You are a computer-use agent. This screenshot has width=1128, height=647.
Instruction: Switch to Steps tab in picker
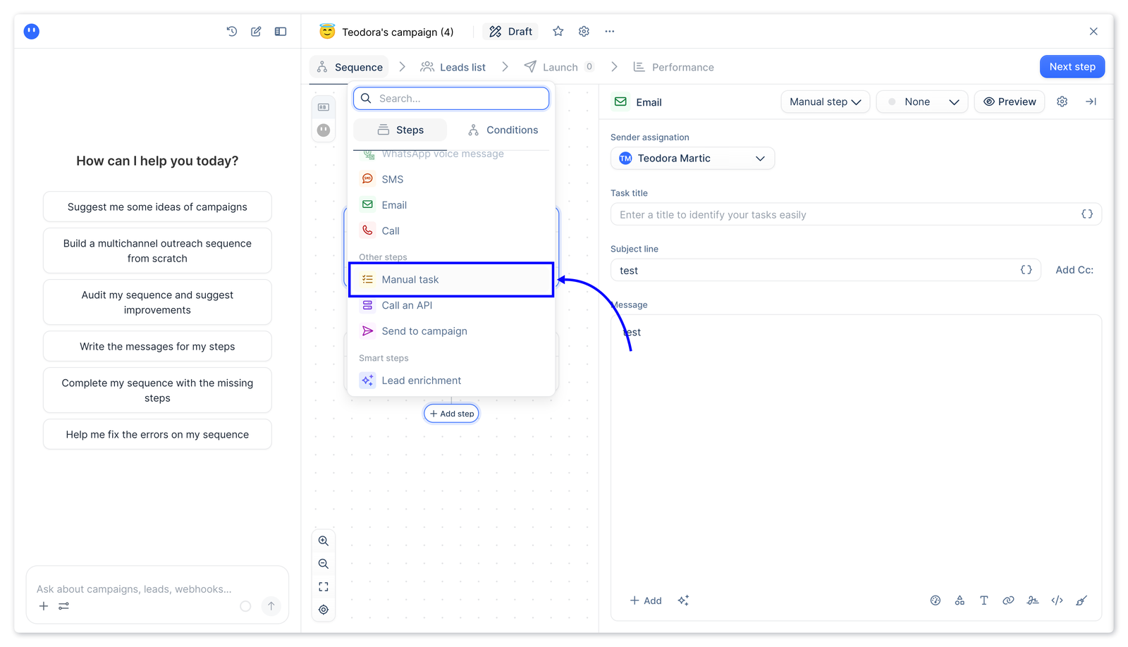coord(400,130)
